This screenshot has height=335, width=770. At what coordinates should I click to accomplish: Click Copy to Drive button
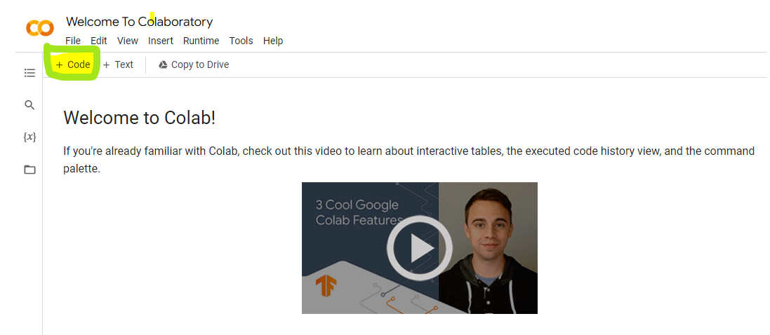[x=199, y=64]
